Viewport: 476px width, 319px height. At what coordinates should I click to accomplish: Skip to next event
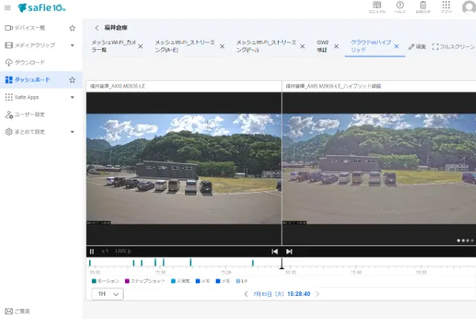289,251
